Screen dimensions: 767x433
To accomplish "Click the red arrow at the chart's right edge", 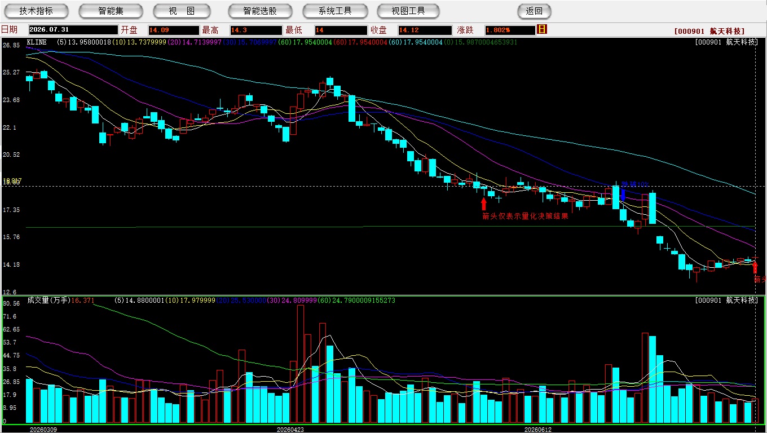I will click(x=755, y=267).
